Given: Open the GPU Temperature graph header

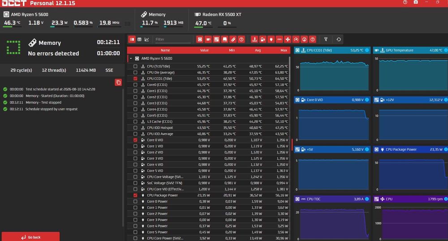Looking at the screenshot, I should (410, 50).
